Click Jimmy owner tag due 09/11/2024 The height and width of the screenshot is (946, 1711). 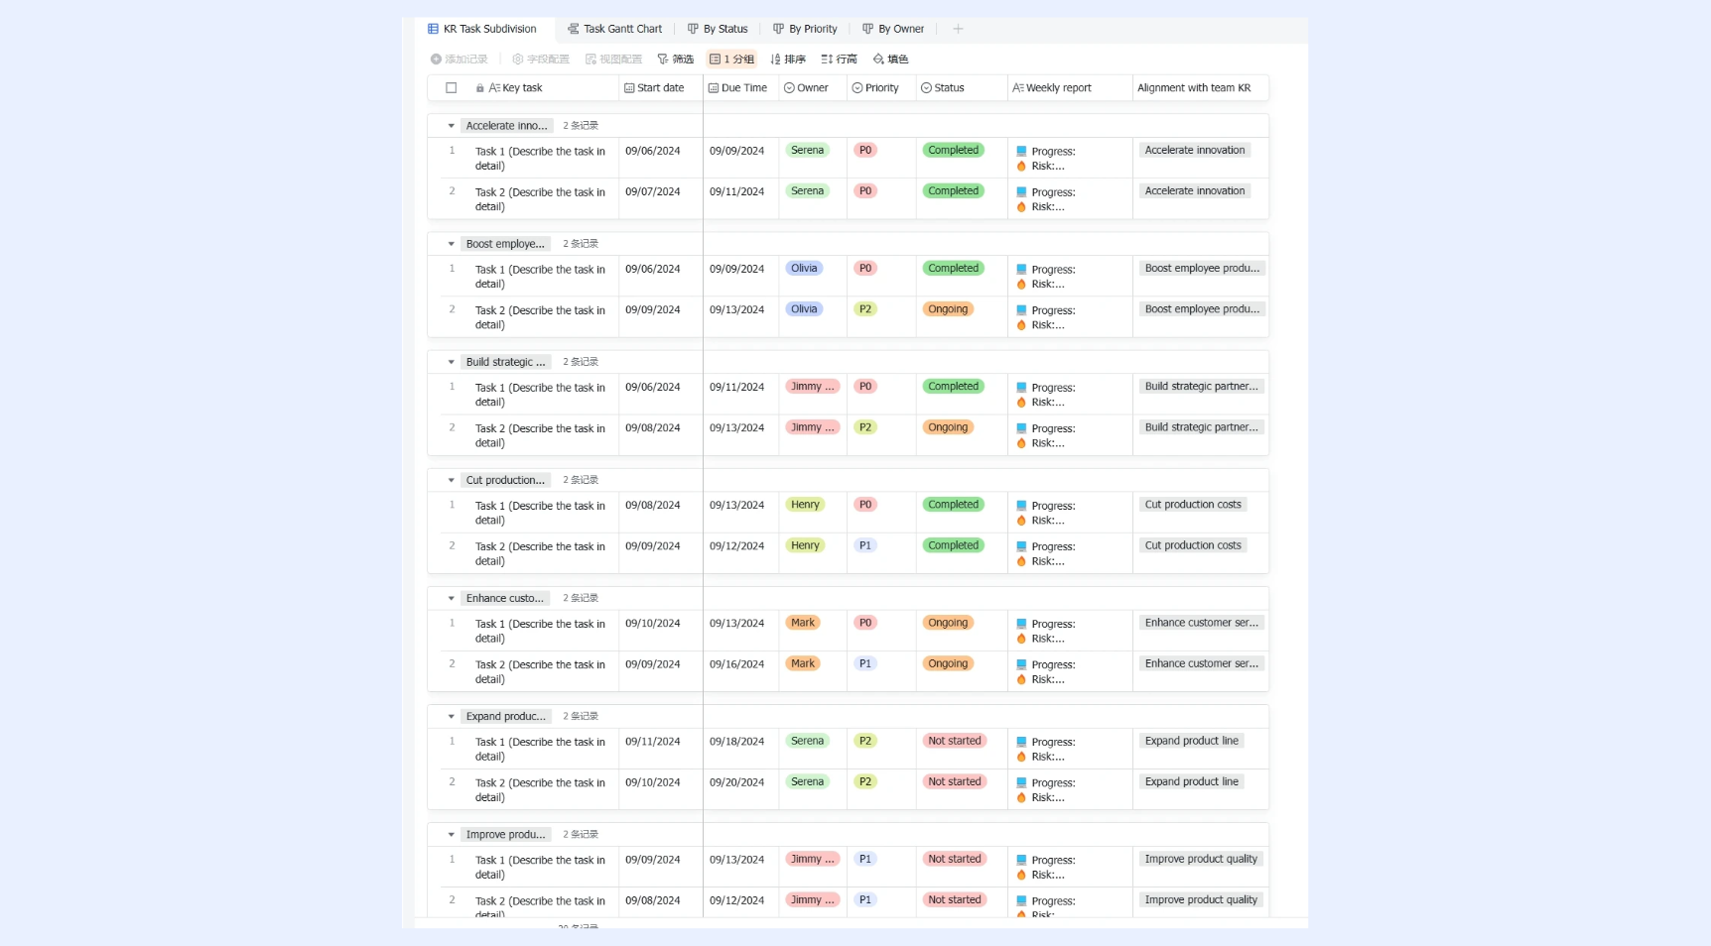tap(812, 387)
